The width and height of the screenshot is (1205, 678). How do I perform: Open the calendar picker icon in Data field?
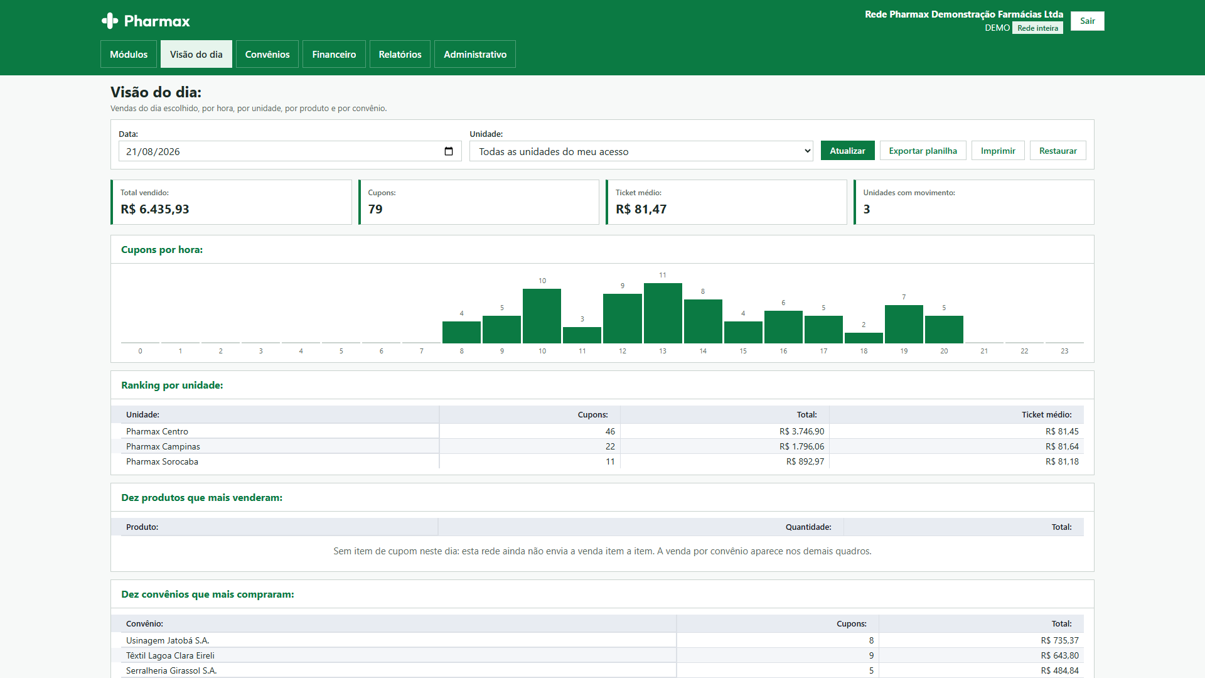(449, 151)
